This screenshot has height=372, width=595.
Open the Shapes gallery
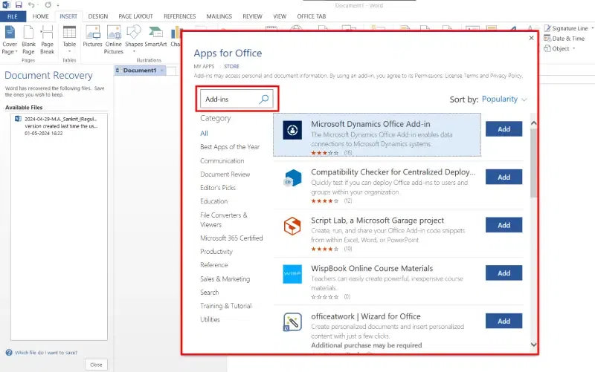pyautogui.click(x=134, y=39)
